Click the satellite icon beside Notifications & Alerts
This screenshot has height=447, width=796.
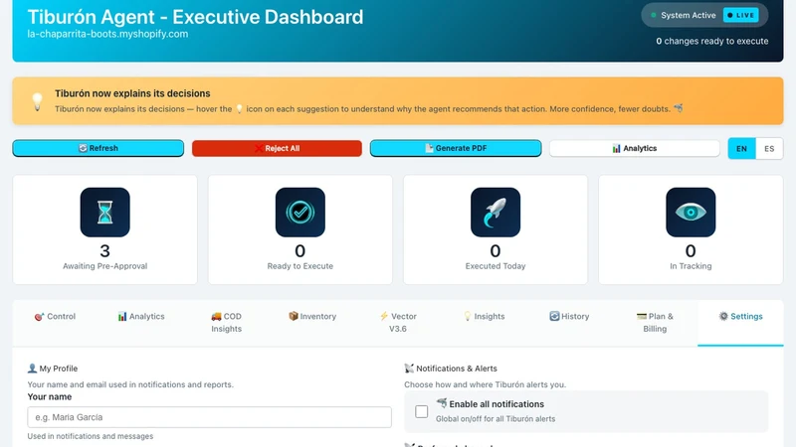tap(409, 368)
